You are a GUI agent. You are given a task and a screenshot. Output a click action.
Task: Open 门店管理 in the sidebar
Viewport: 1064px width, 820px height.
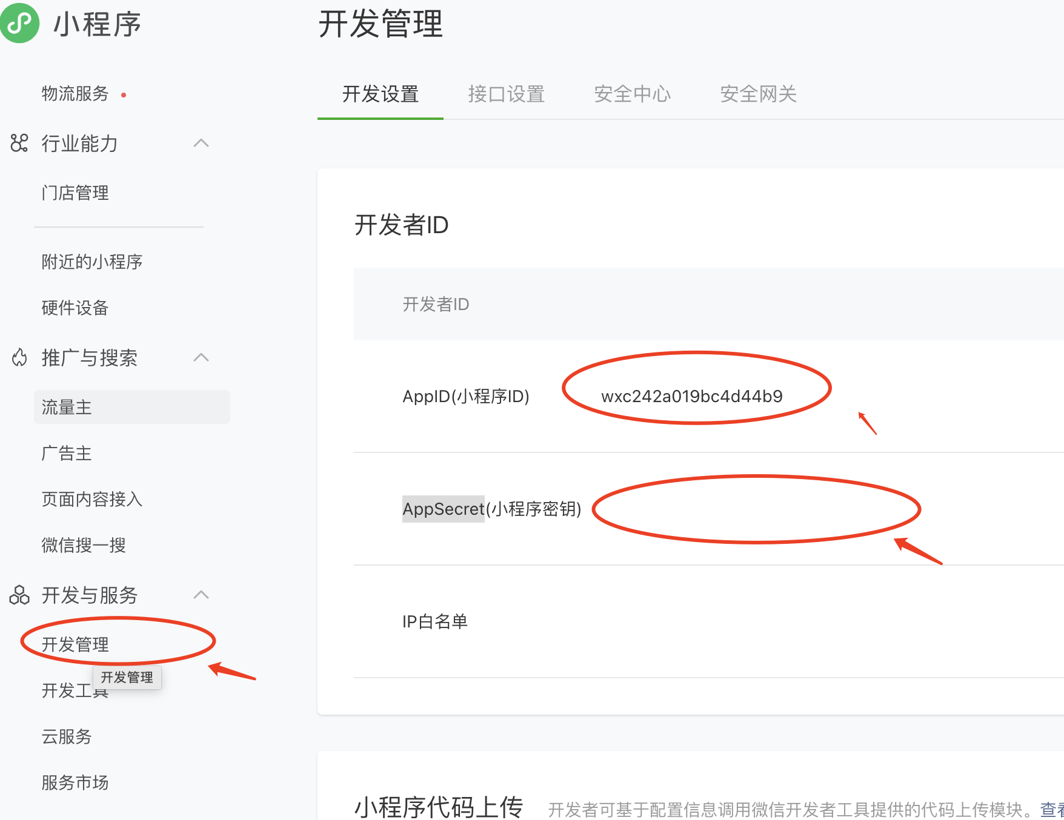[75, 193]
